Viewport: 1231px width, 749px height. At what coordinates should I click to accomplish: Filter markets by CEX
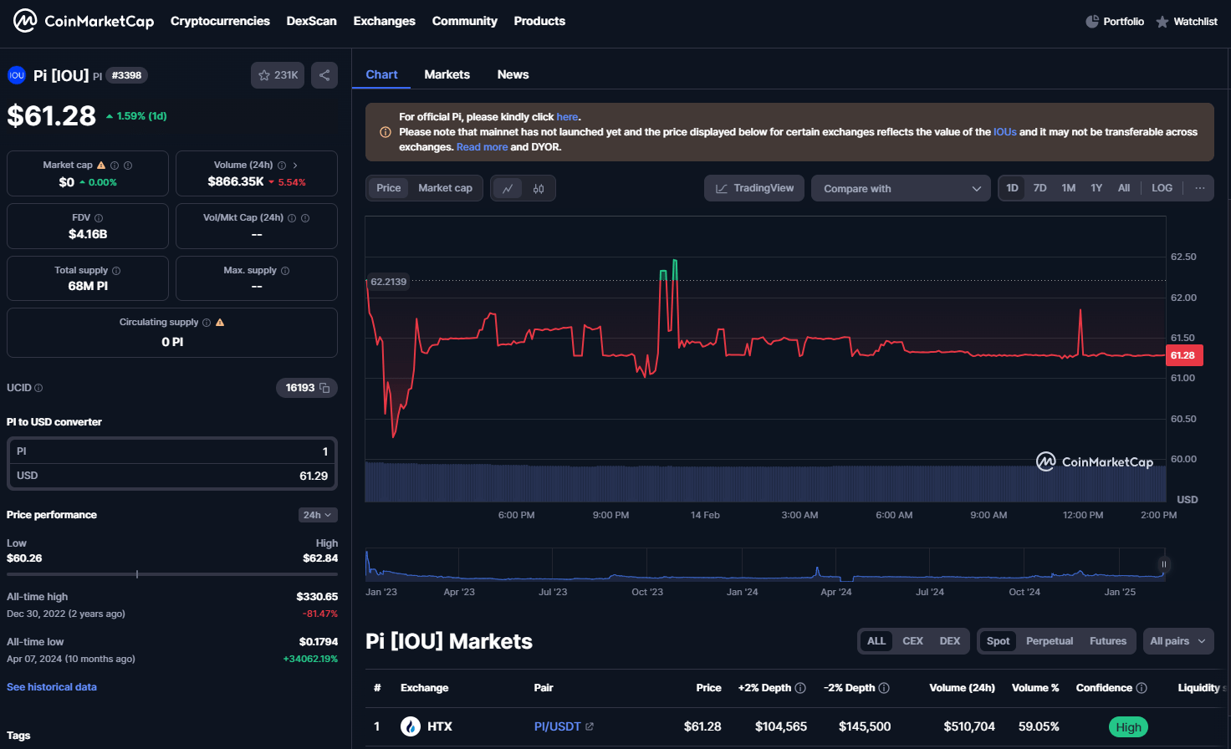pos(912,641)
